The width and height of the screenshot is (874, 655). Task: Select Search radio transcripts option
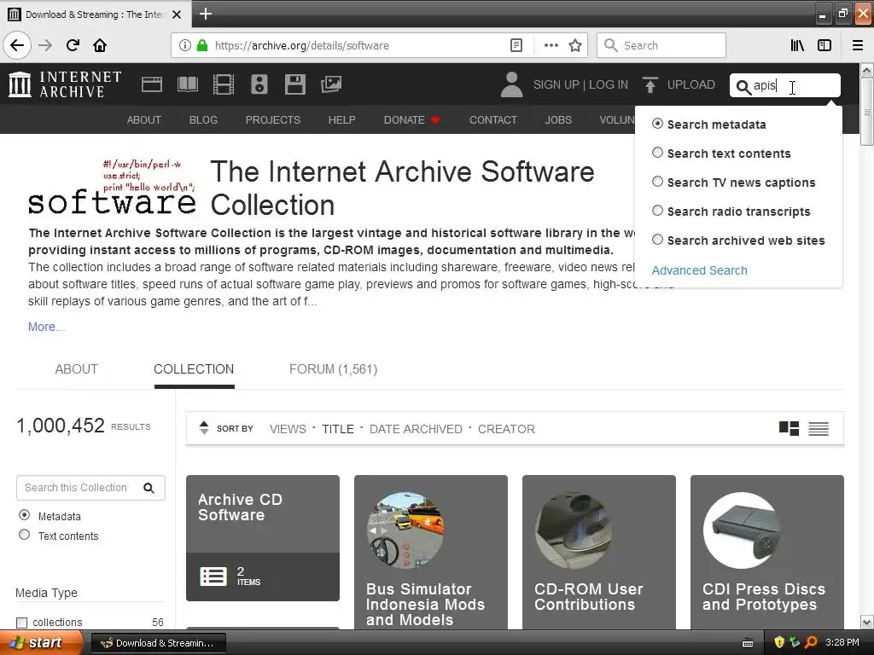(x=658, y=211)
